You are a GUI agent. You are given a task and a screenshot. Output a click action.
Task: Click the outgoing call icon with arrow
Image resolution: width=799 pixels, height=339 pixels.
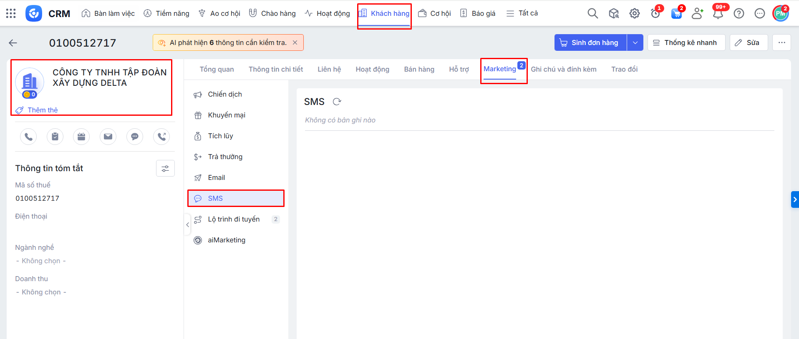click(x=161, y=137)
